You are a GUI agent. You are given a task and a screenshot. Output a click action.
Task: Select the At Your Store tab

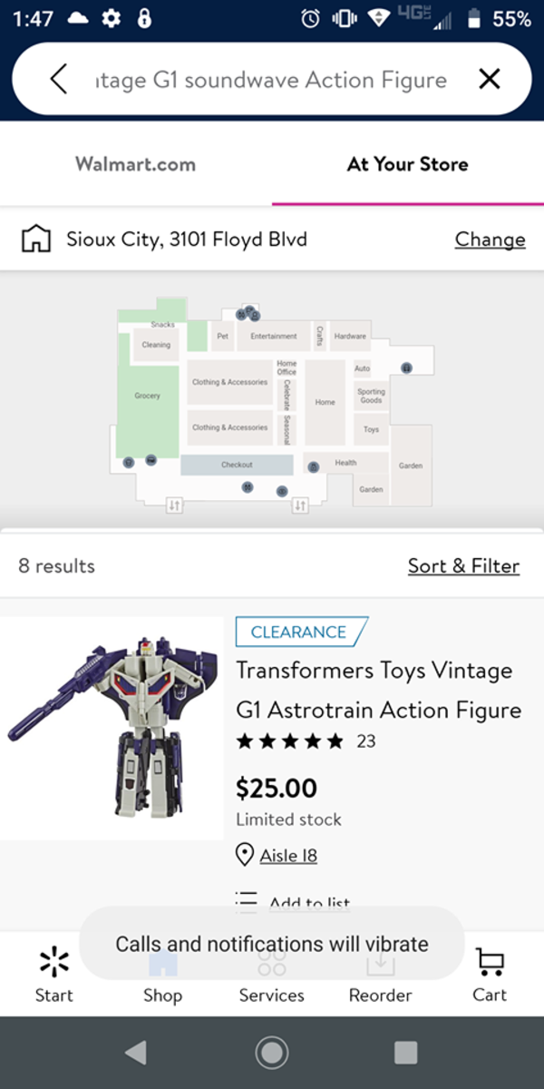pos(407,164)
